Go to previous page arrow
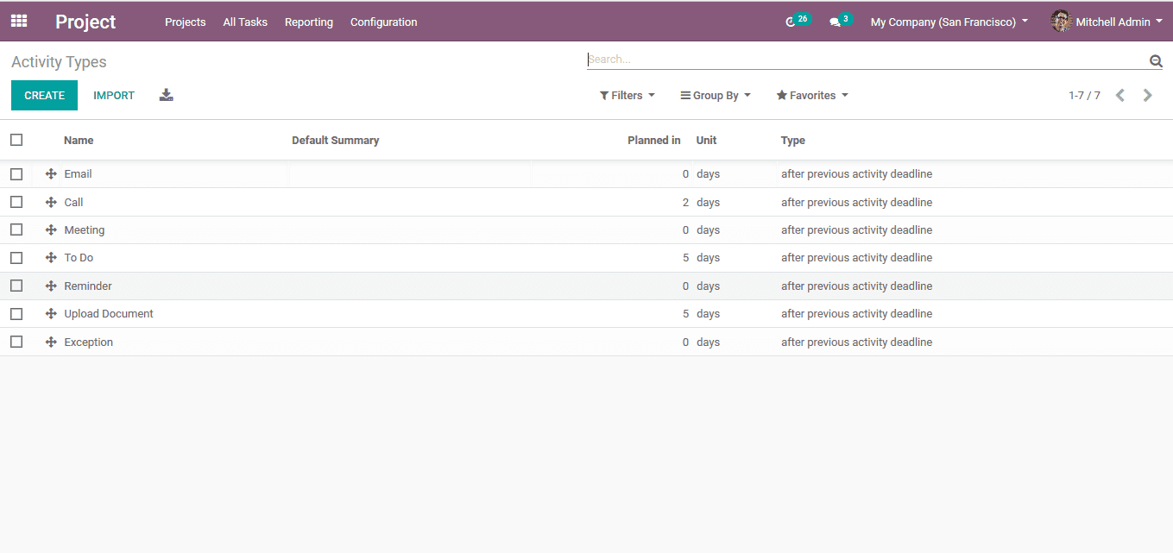Image resolution: width=1173 pixels, height=553 pixels. tap(1120, 96)
